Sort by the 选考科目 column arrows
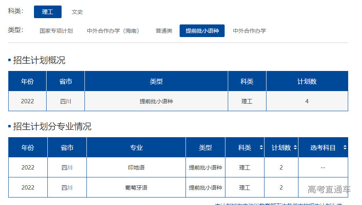The height and width of the screenshot is (205, 362). coord(345,148)
